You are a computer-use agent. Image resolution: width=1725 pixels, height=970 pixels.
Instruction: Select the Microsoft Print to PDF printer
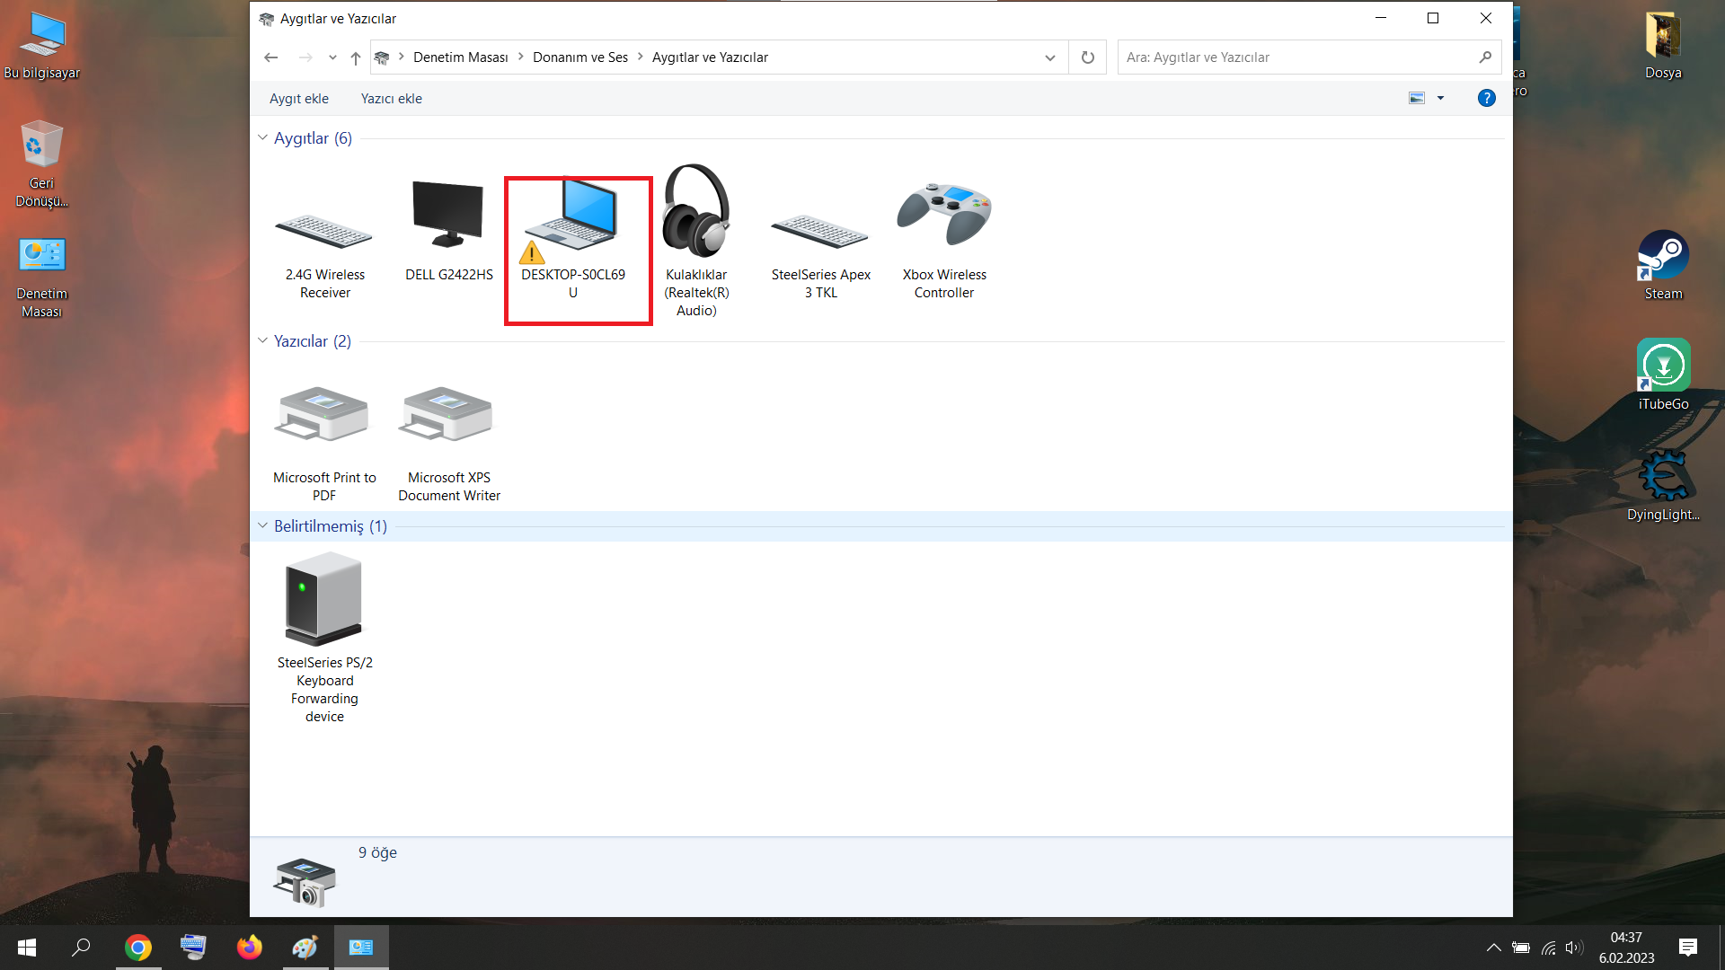click(x=323, y=414)
